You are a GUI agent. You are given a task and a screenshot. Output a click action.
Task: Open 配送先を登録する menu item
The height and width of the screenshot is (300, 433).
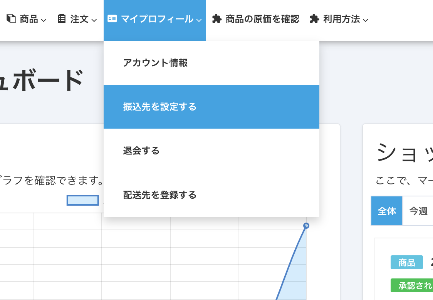tap(159, 195)
